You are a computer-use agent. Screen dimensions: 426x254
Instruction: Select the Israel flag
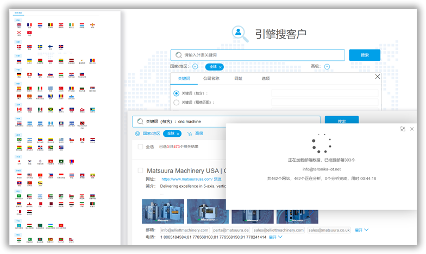[x=40, y=195]
